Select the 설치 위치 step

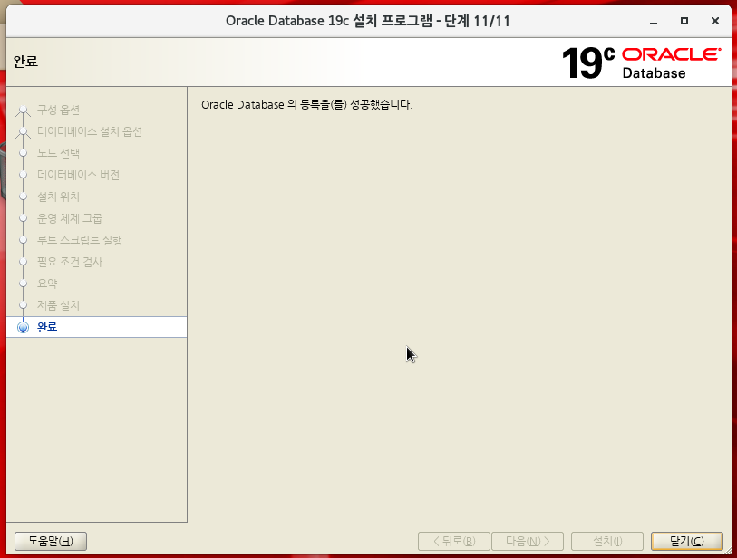click(x=58, y=197)
